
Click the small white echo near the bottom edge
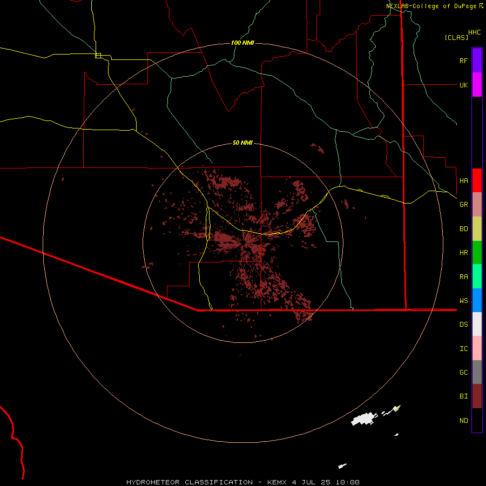342,466
